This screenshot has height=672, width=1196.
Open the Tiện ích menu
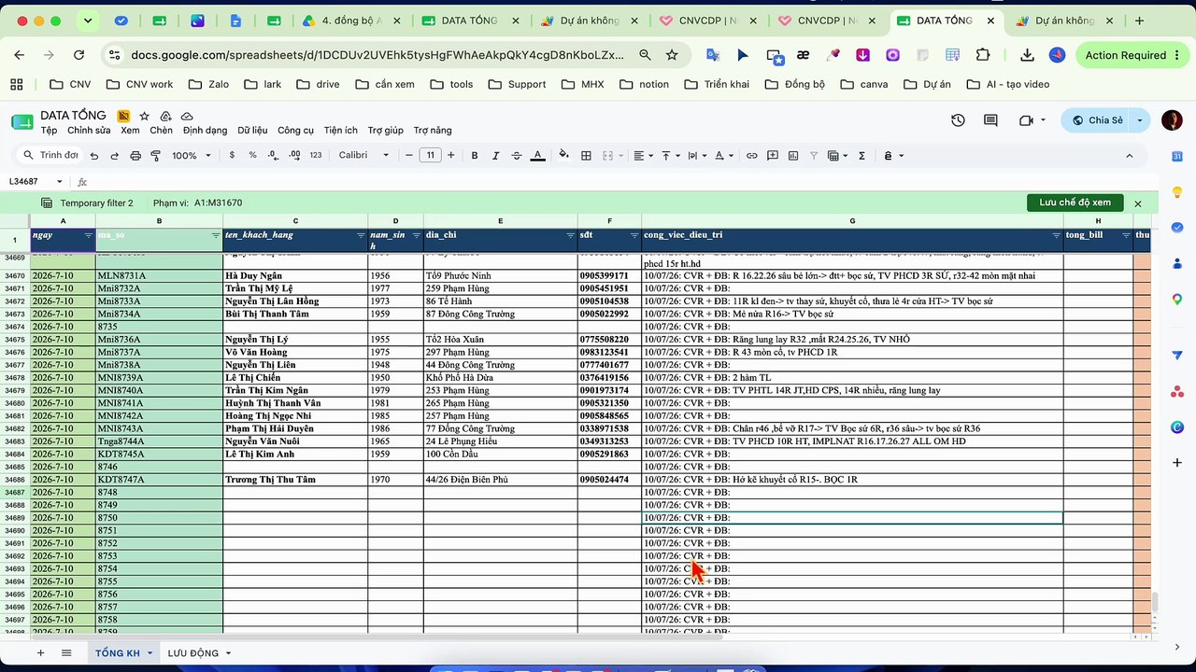340,131
